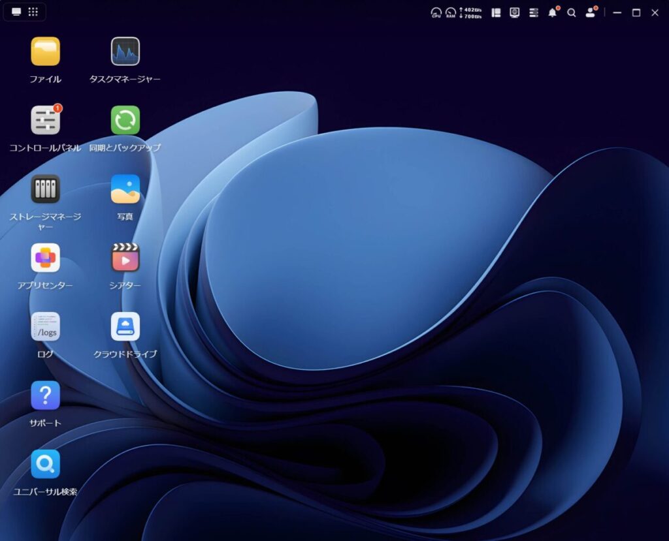This screenshot has height=541, width=669.
Task: Click the magnifier search icon in top bar
Action: (x=572, y=12)
